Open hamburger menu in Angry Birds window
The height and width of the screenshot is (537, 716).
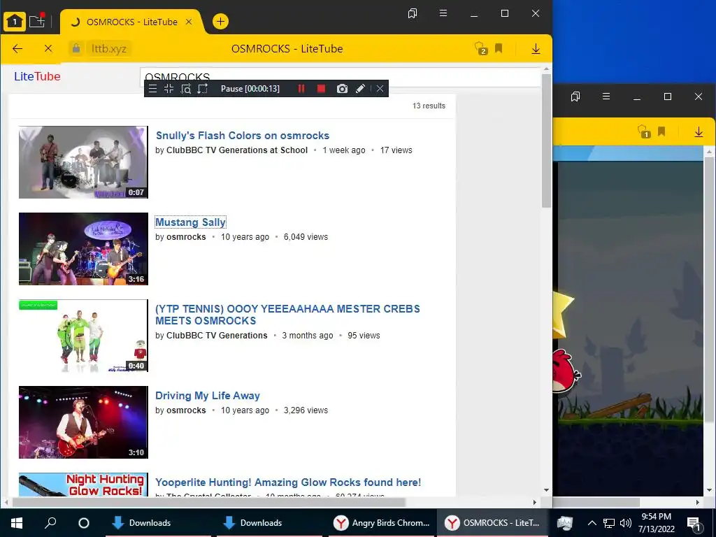606,96
